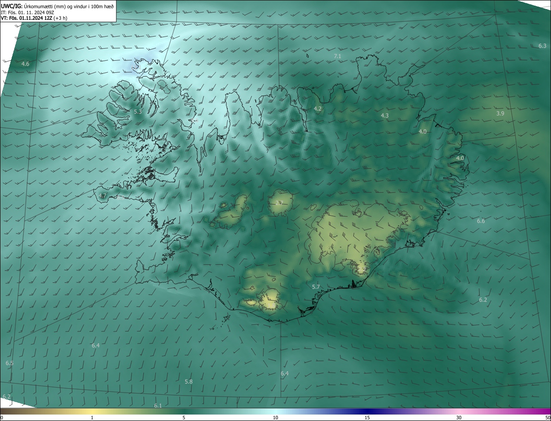Click the 5.3 label over the Westfjords

pos(138,112)
